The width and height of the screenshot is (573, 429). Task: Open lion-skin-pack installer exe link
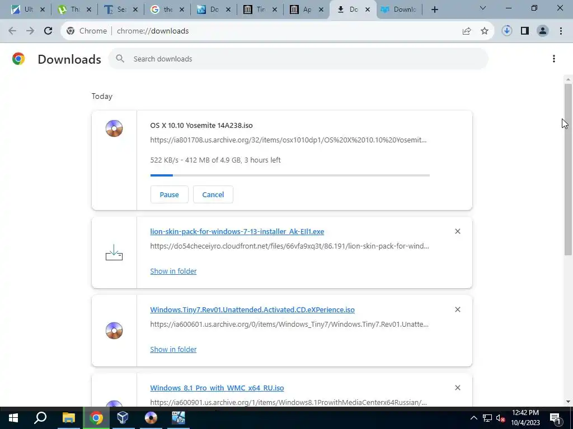(x=237, y=232)
